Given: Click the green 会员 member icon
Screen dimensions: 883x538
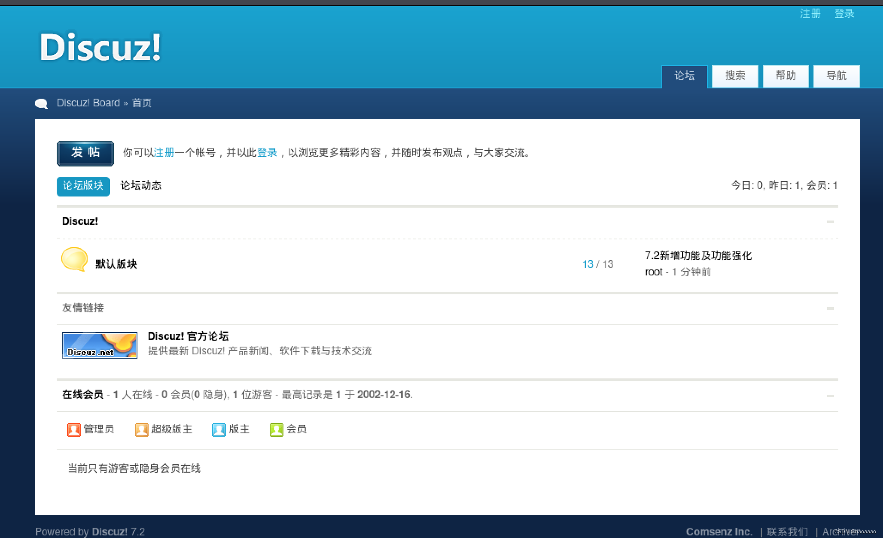Looking at the screenshot, I should [276, 429].
